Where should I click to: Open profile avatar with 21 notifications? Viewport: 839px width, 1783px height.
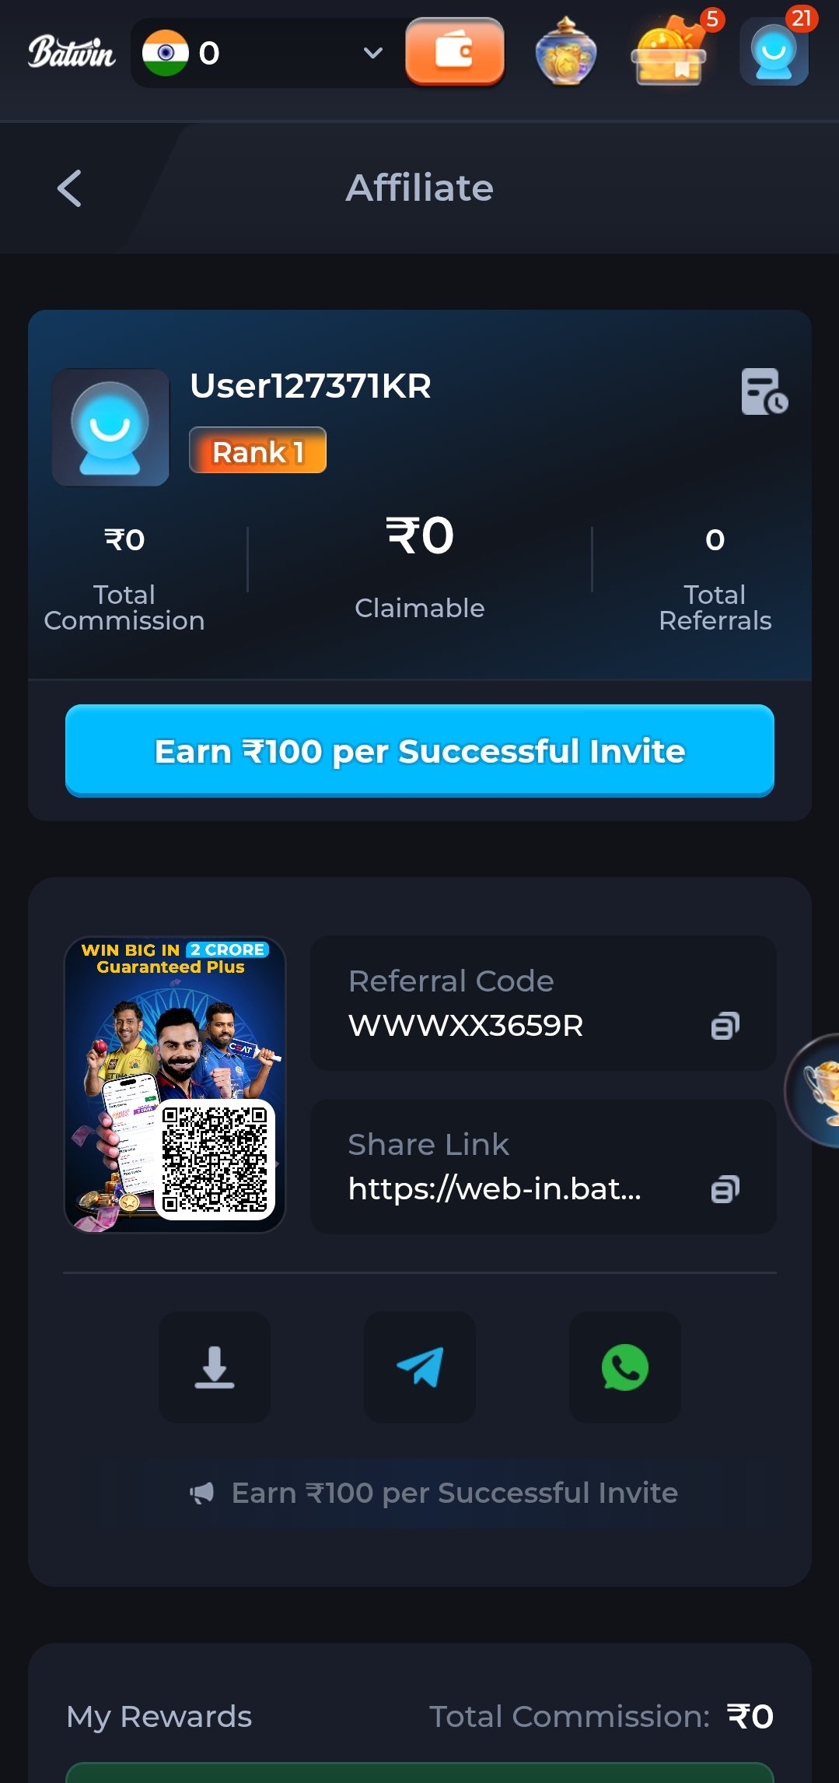pyautogui.click(x=774, y=51)
